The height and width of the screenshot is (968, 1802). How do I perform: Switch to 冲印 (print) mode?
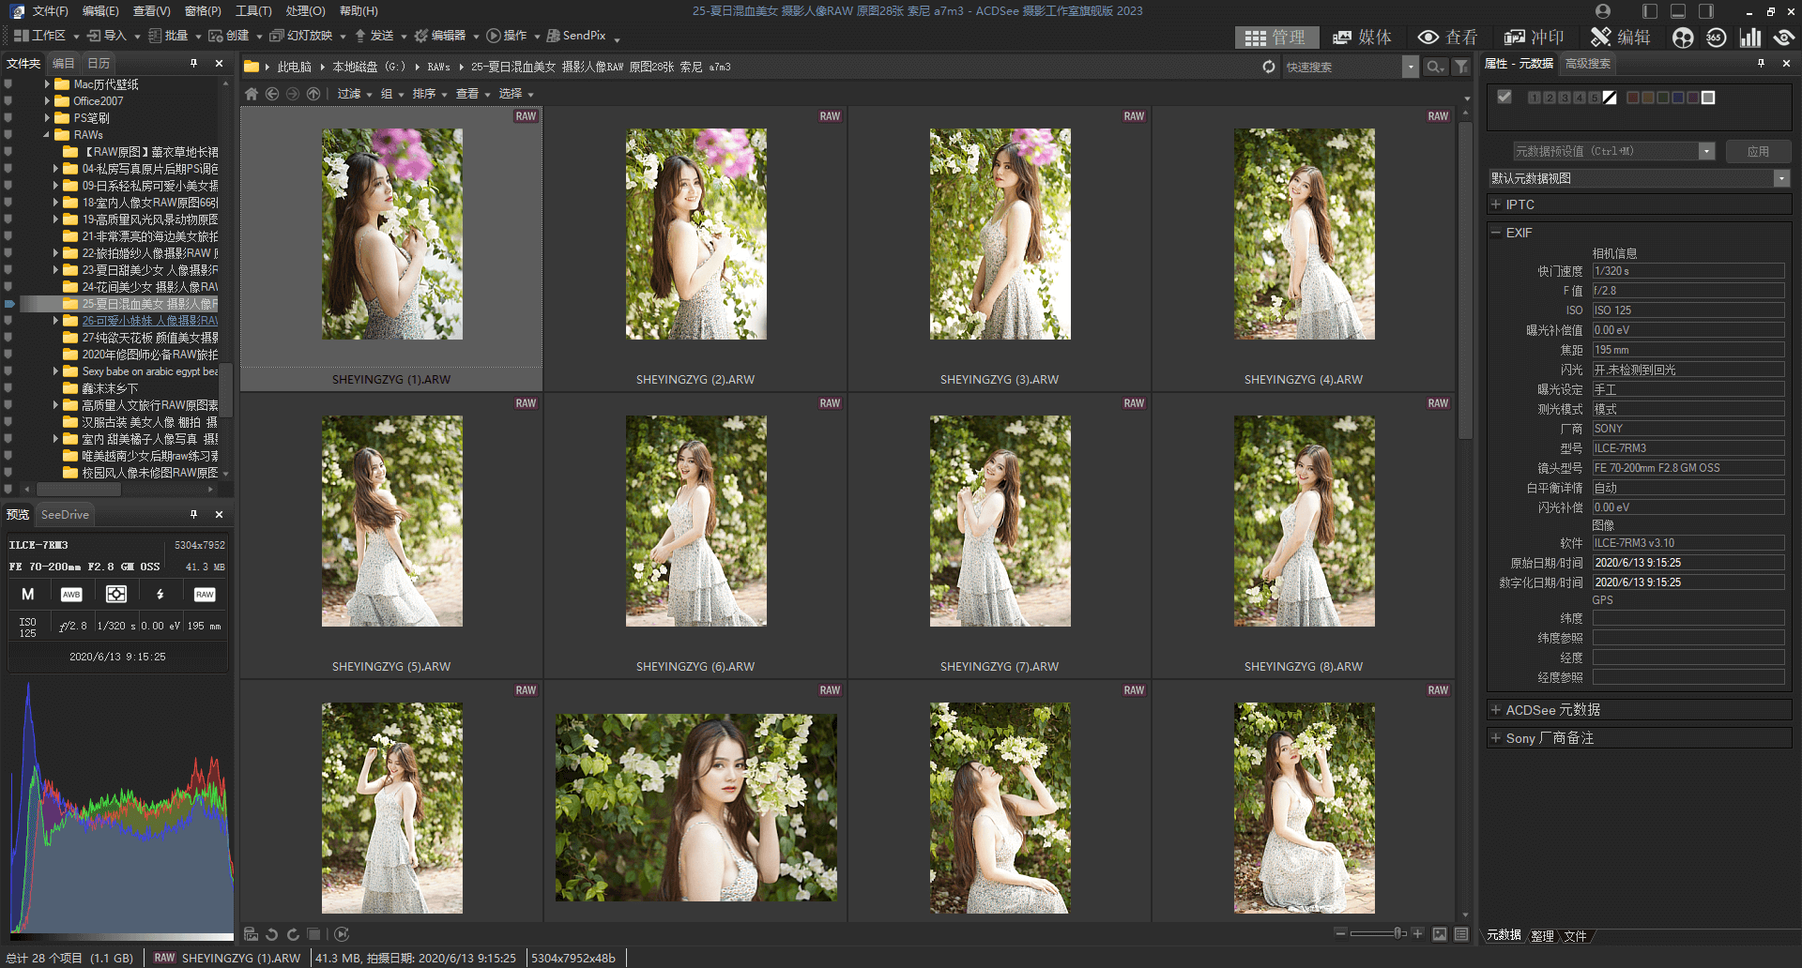pyautogui.click(x=1536, y=38)
